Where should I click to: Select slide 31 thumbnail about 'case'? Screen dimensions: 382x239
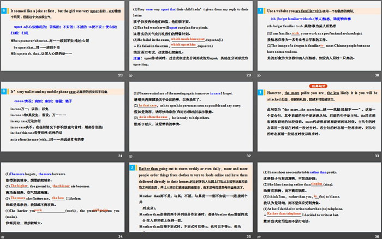click(x=63, y=116)
